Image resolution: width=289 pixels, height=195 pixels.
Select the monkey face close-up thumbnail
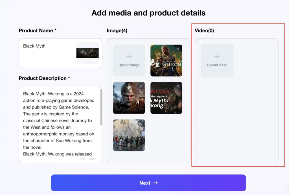point(128,99)
